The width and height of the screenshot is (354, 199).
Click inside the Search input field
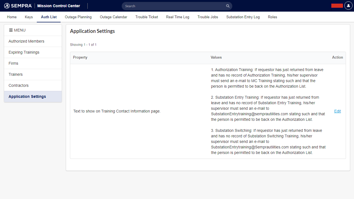[174, 6]
